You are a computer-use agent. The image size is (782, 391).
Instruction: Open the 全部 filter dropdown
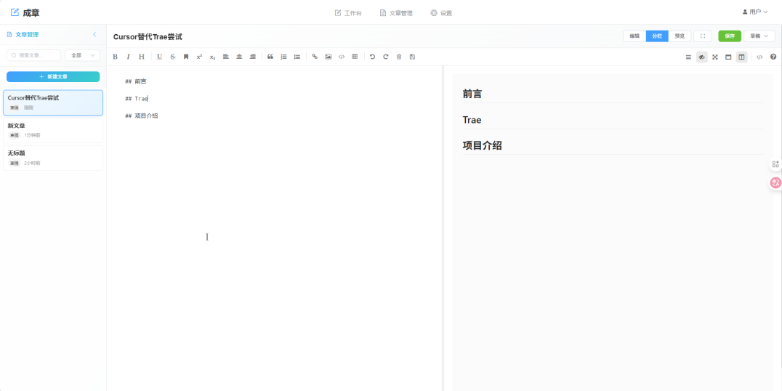(82, 55)
